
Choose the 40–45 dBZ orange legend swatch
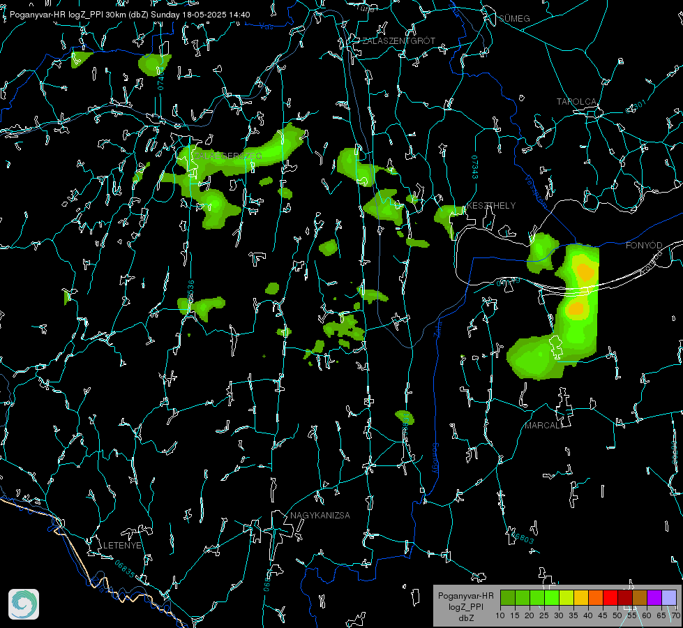596,597
